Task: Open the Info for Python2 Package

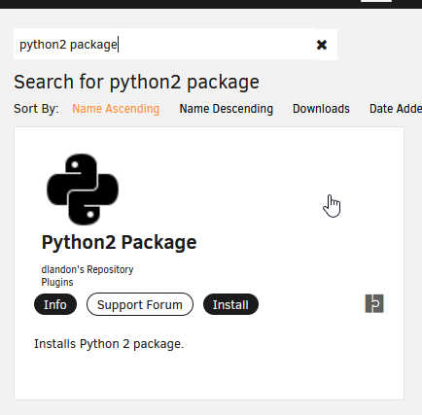Action: (55, 304)
